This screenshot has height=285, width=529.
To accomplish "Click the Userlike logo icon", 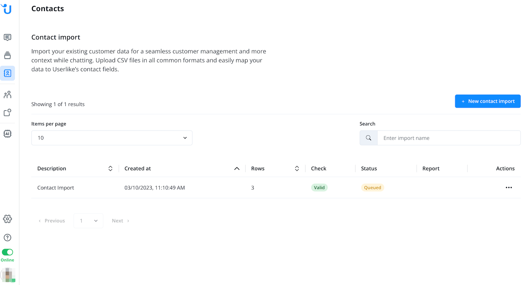I will [x=7, y=8].
